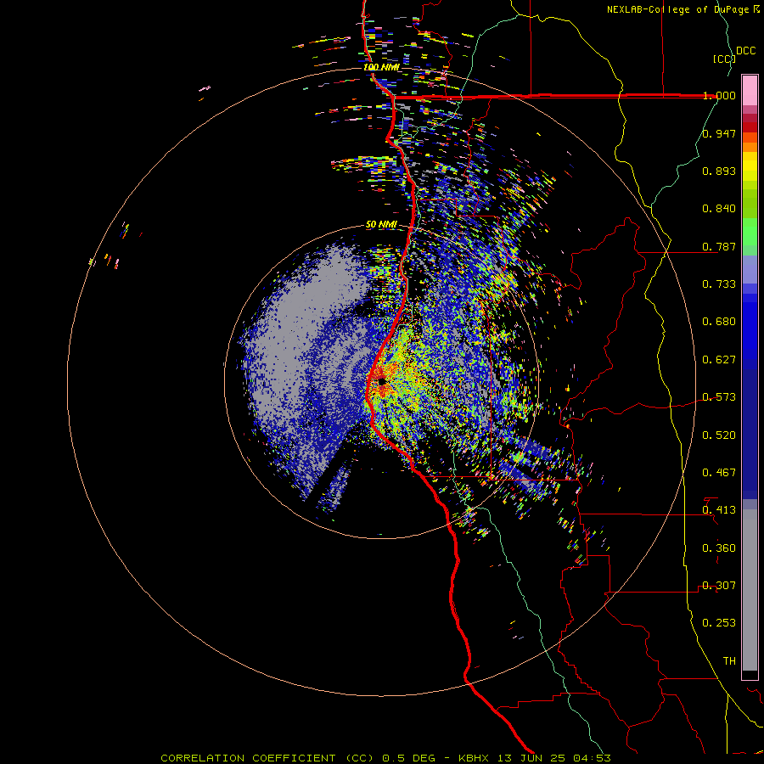Screen dimensions: 764x764
Task: Click the 0.893 scale value
Action: 719,171
